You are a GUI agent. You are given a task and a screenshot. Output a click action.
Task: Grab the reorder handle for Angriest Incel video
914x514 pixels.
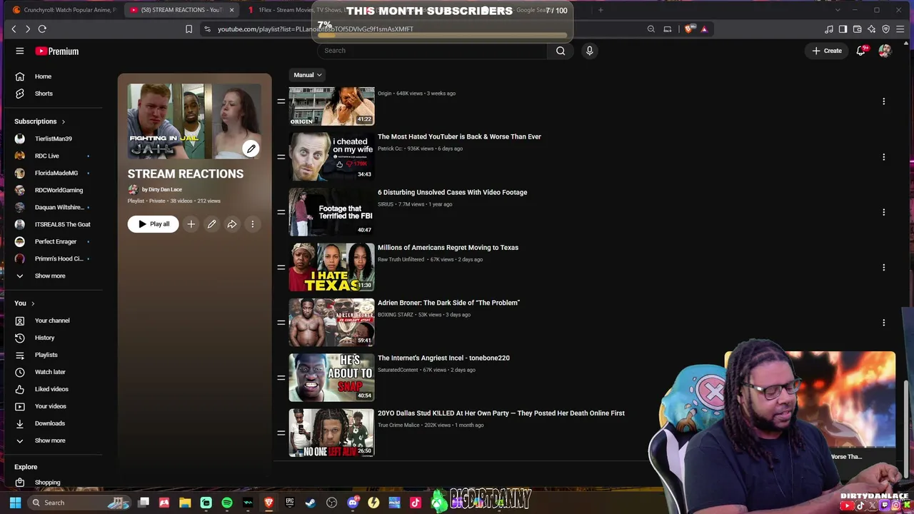point(281,378)
